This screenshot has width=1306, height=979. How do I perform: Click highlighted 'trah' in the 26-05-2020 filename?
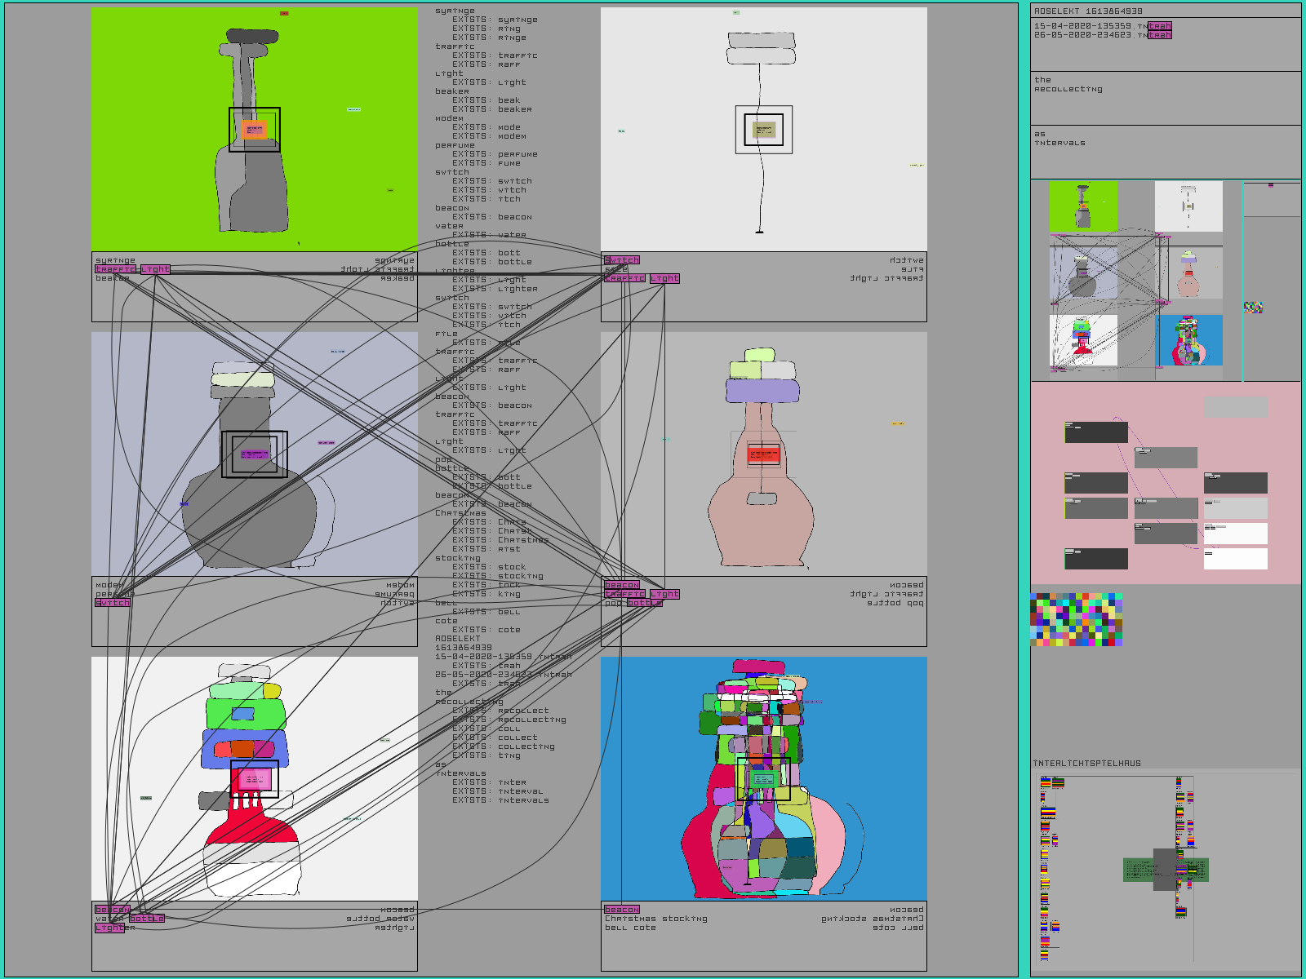tap(1159, 35)
